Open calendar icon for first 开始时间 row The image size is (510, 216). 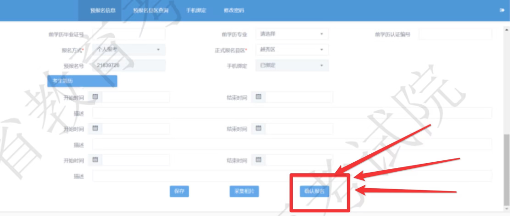click(x=95, y=97)
